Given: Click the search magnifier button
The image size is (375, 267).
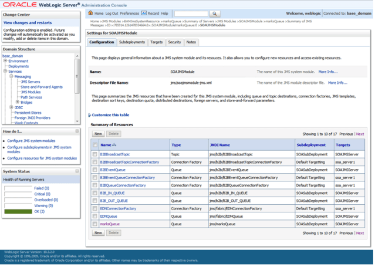Looking at the screenshot, I should pyautogui.click(x=215, y=13).
